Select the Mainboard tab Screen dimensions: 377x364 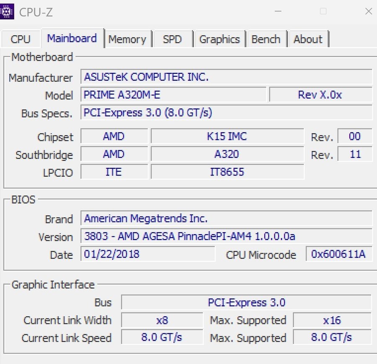(72, 39)
